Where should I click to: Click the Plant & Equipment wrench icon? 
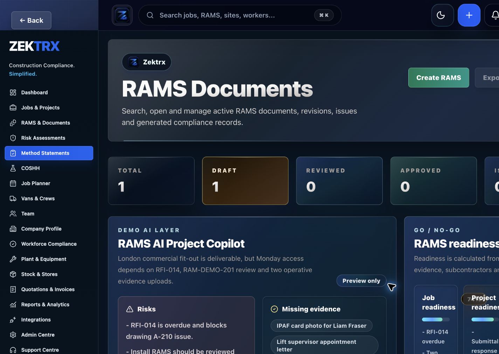[13, 259]
